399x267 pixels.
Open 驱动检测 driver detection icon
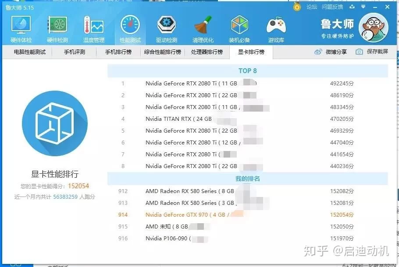pyautogui.click(x=166, y=29)
